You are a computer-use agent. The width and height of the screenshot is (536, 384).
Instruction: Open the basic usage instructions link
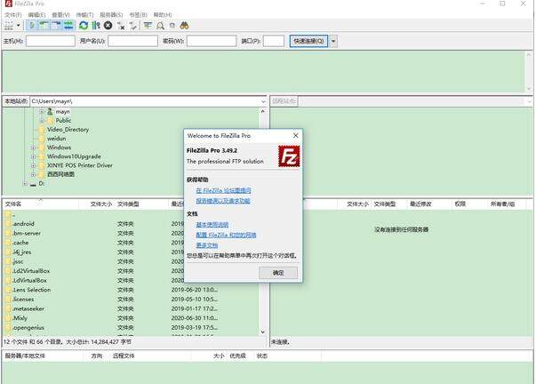[212, 225]
